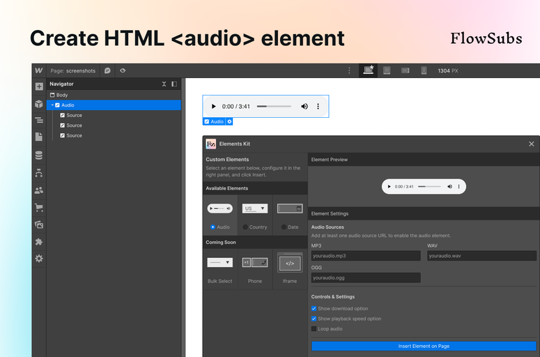Select the tablet breakpoint
540x357 pixels.
coord(387,70)
